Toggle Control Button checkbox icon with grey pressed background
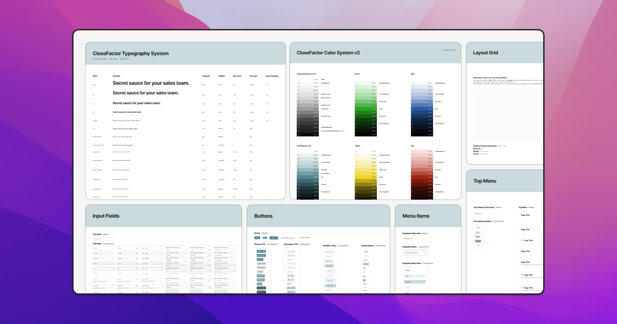Image resolution: width=617 pixels, height=324 pixels. tap(364, 280)
